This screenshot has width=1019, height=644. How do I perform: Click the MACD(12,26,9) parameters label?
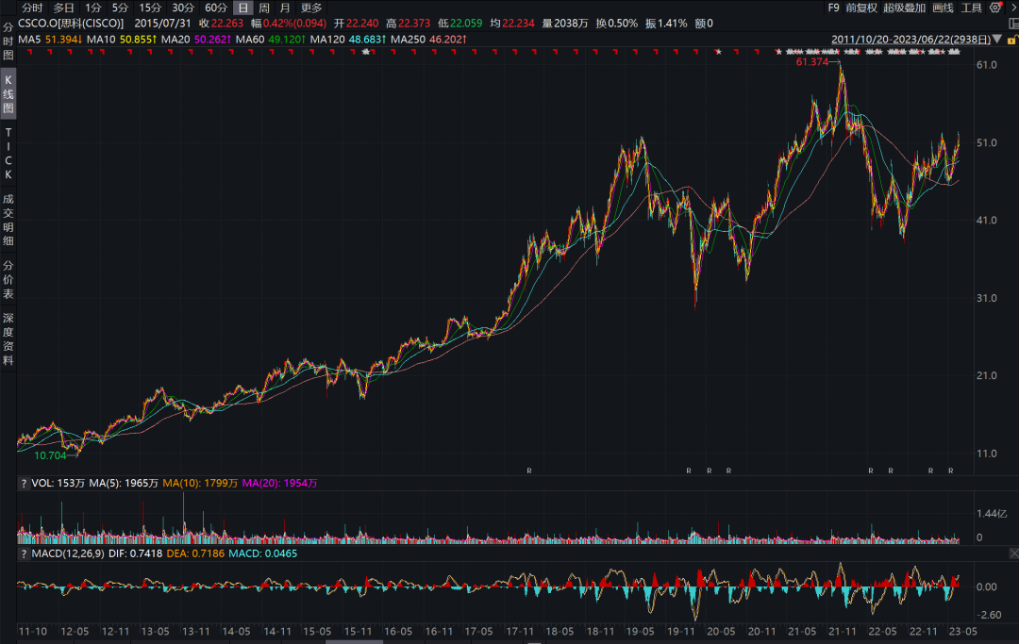pyautogui.click(x=68, y=553)
